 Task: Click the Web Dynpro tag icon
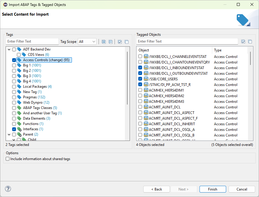(x=19, y=102)
